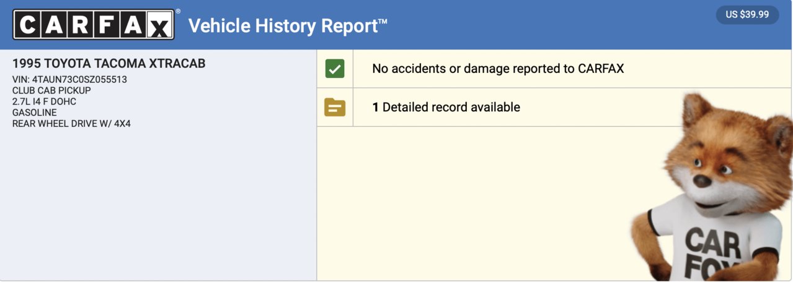This screenshot has height=282, width=793.
Task: Select the 1995 Toyota Tacoma Xtracab heading
Action: [109, 64]
